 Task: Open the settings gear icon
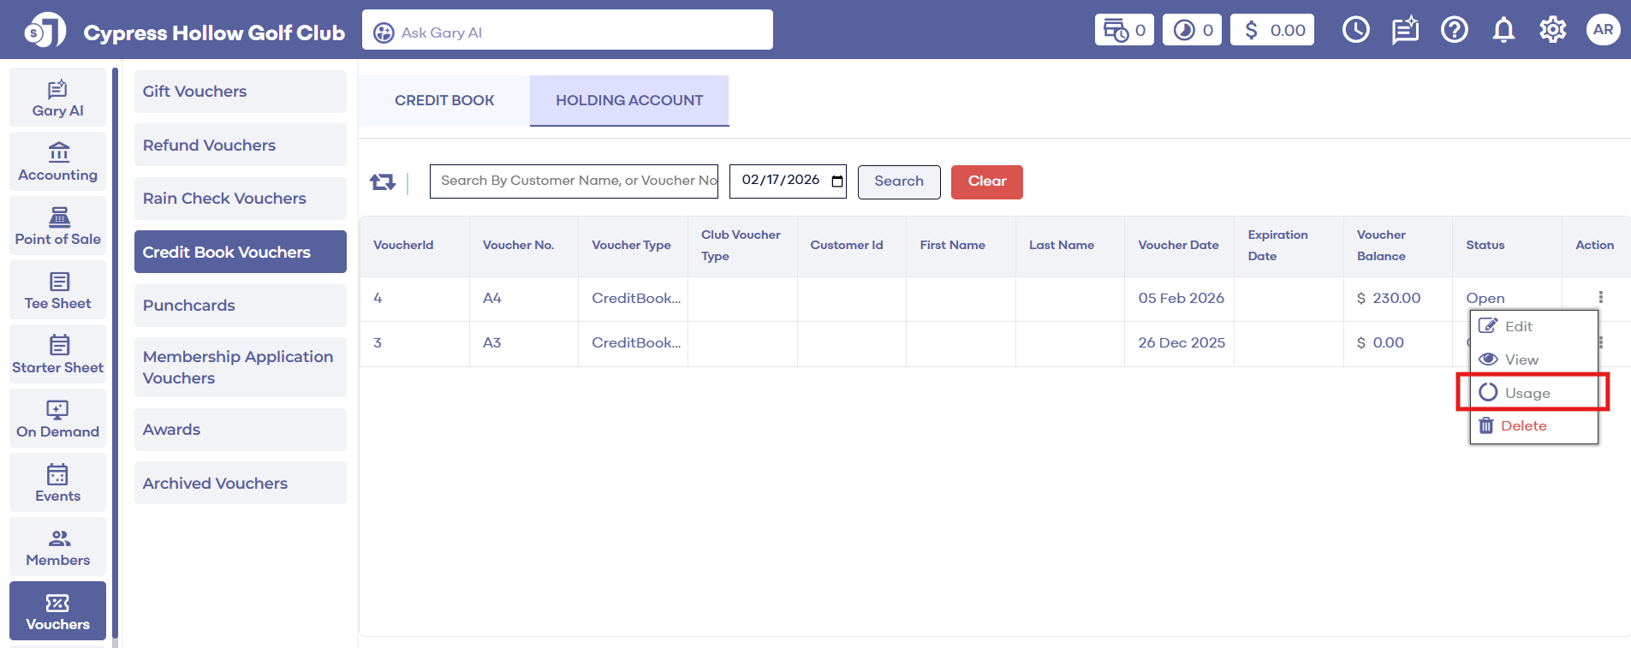click(1552, 30)
